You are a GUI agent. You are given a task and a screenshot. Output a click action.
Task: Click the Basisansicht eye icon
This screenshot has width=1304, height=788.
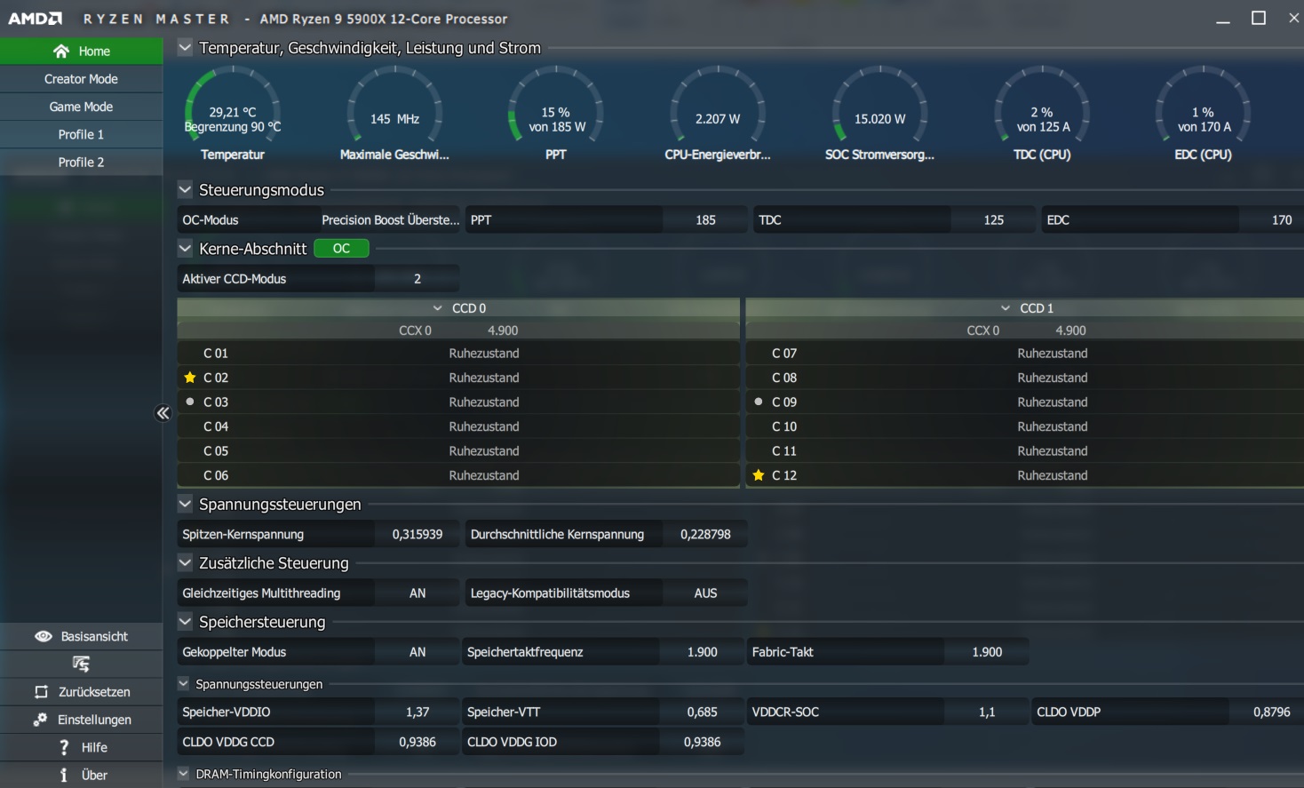tap(43, 636)
